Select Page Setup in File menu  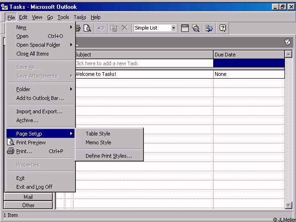click(x=40, y=134)
